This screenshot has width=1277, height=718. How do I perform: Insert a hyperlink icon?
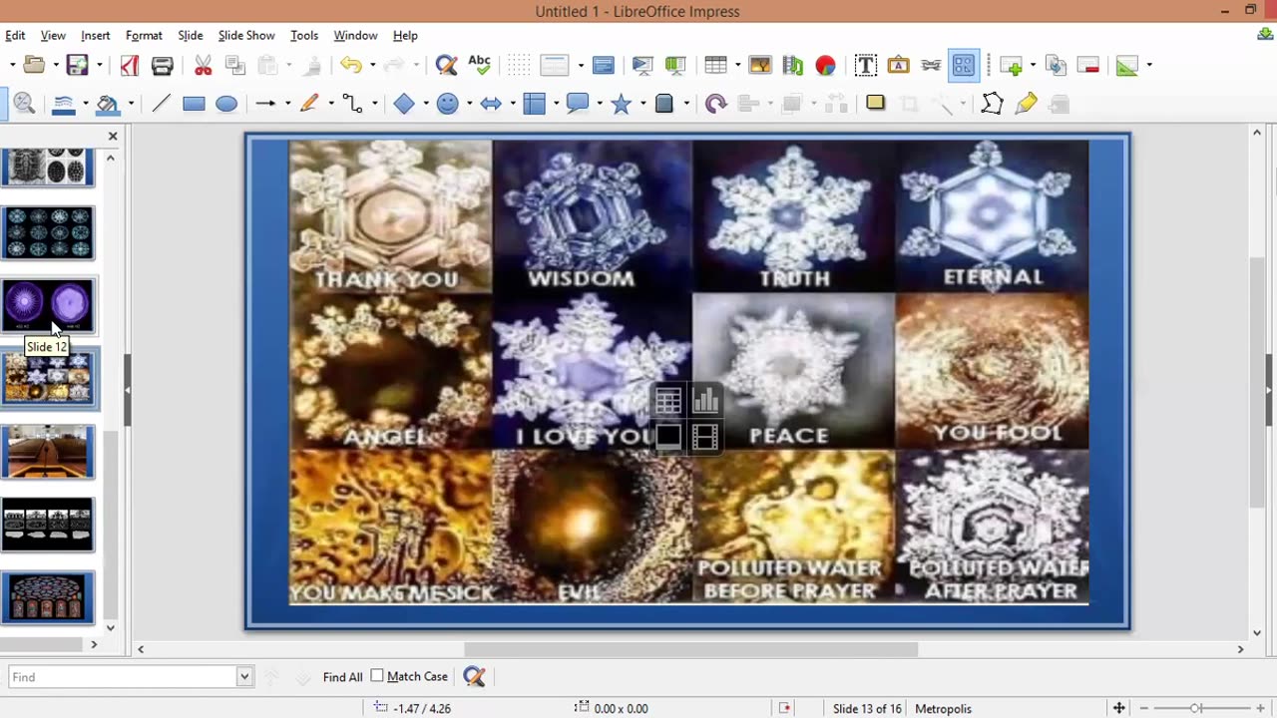pyautogui.click(x=931, y=66)
